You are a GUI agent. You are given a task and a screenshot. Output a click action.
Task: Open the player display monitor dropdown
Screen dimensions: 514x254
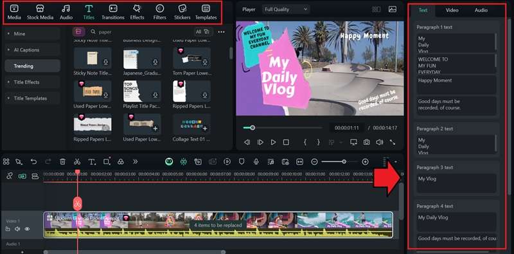click(353, 142)
